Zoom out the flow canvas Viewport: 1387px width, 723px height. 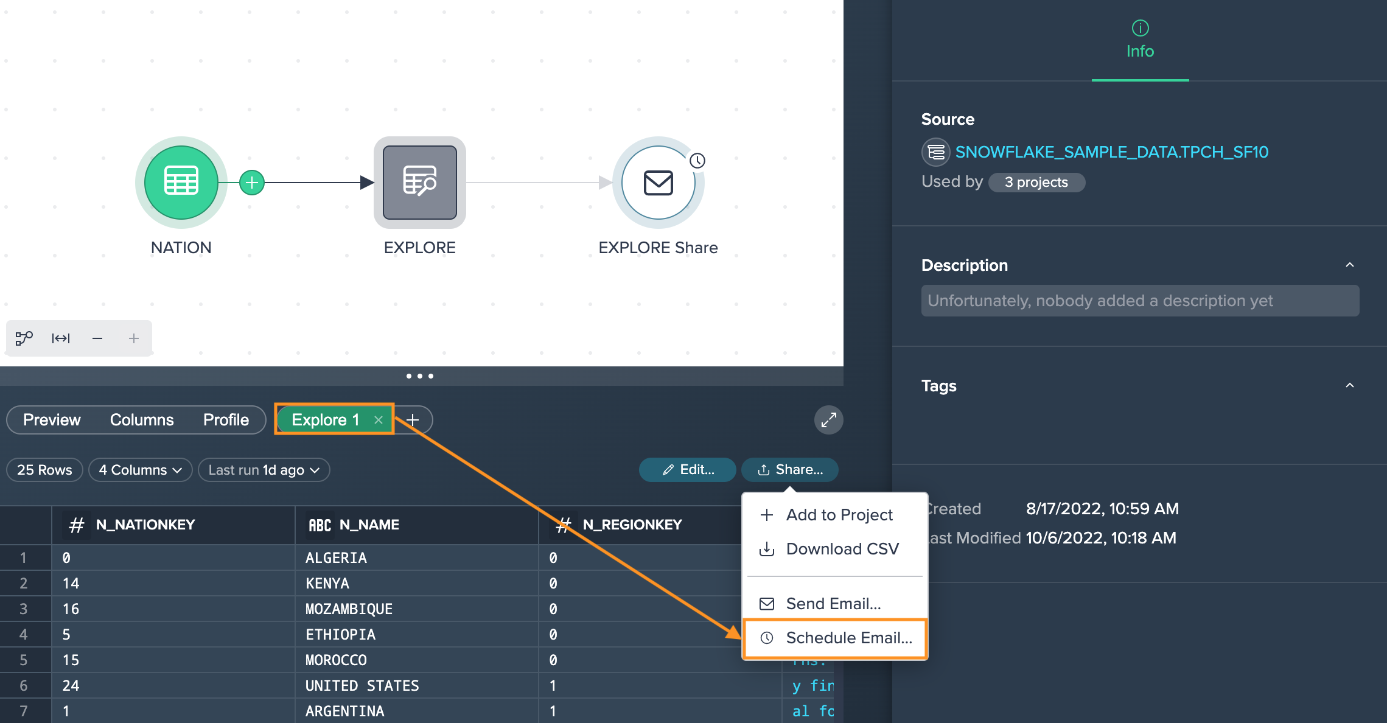(97, 338)
